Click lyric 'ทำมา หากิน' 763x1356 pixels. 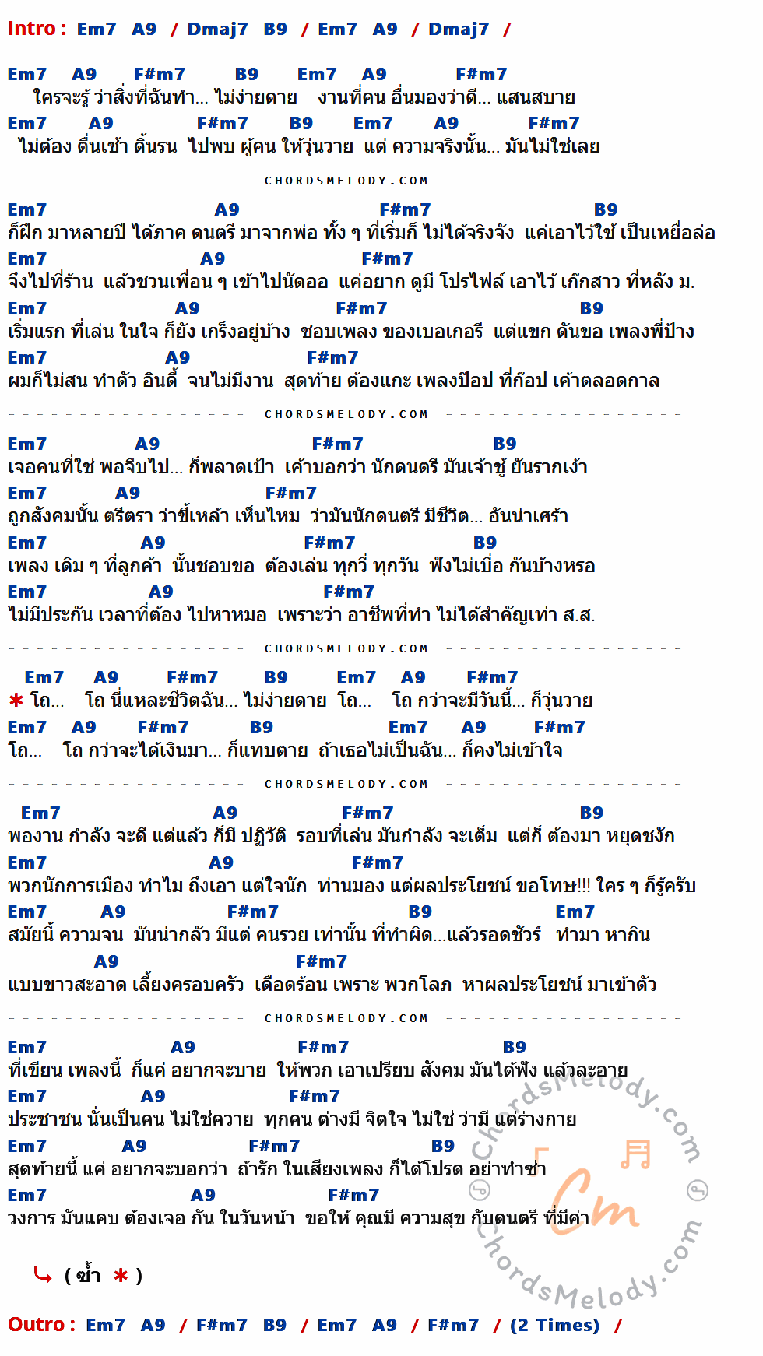(x=603, y=936)
